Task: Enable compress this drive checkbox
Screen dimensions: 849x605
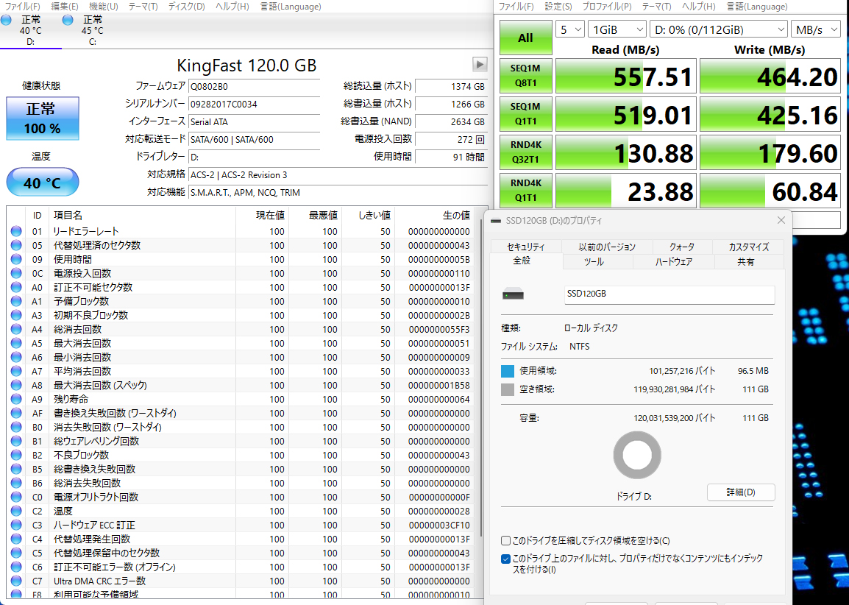Action: click(x=505, y=541)
